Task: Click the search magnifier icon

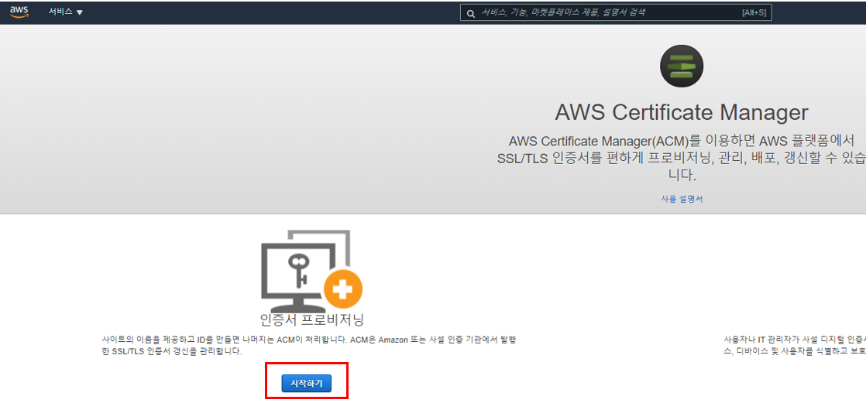Action: click(x=470, y=13)
